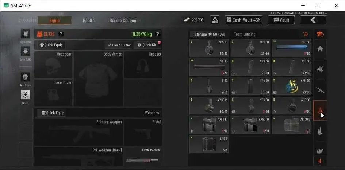Viewport: 345px width, 170px height.
Task: Select the Primary Weapon slot
Action: (x=78, y=132)
